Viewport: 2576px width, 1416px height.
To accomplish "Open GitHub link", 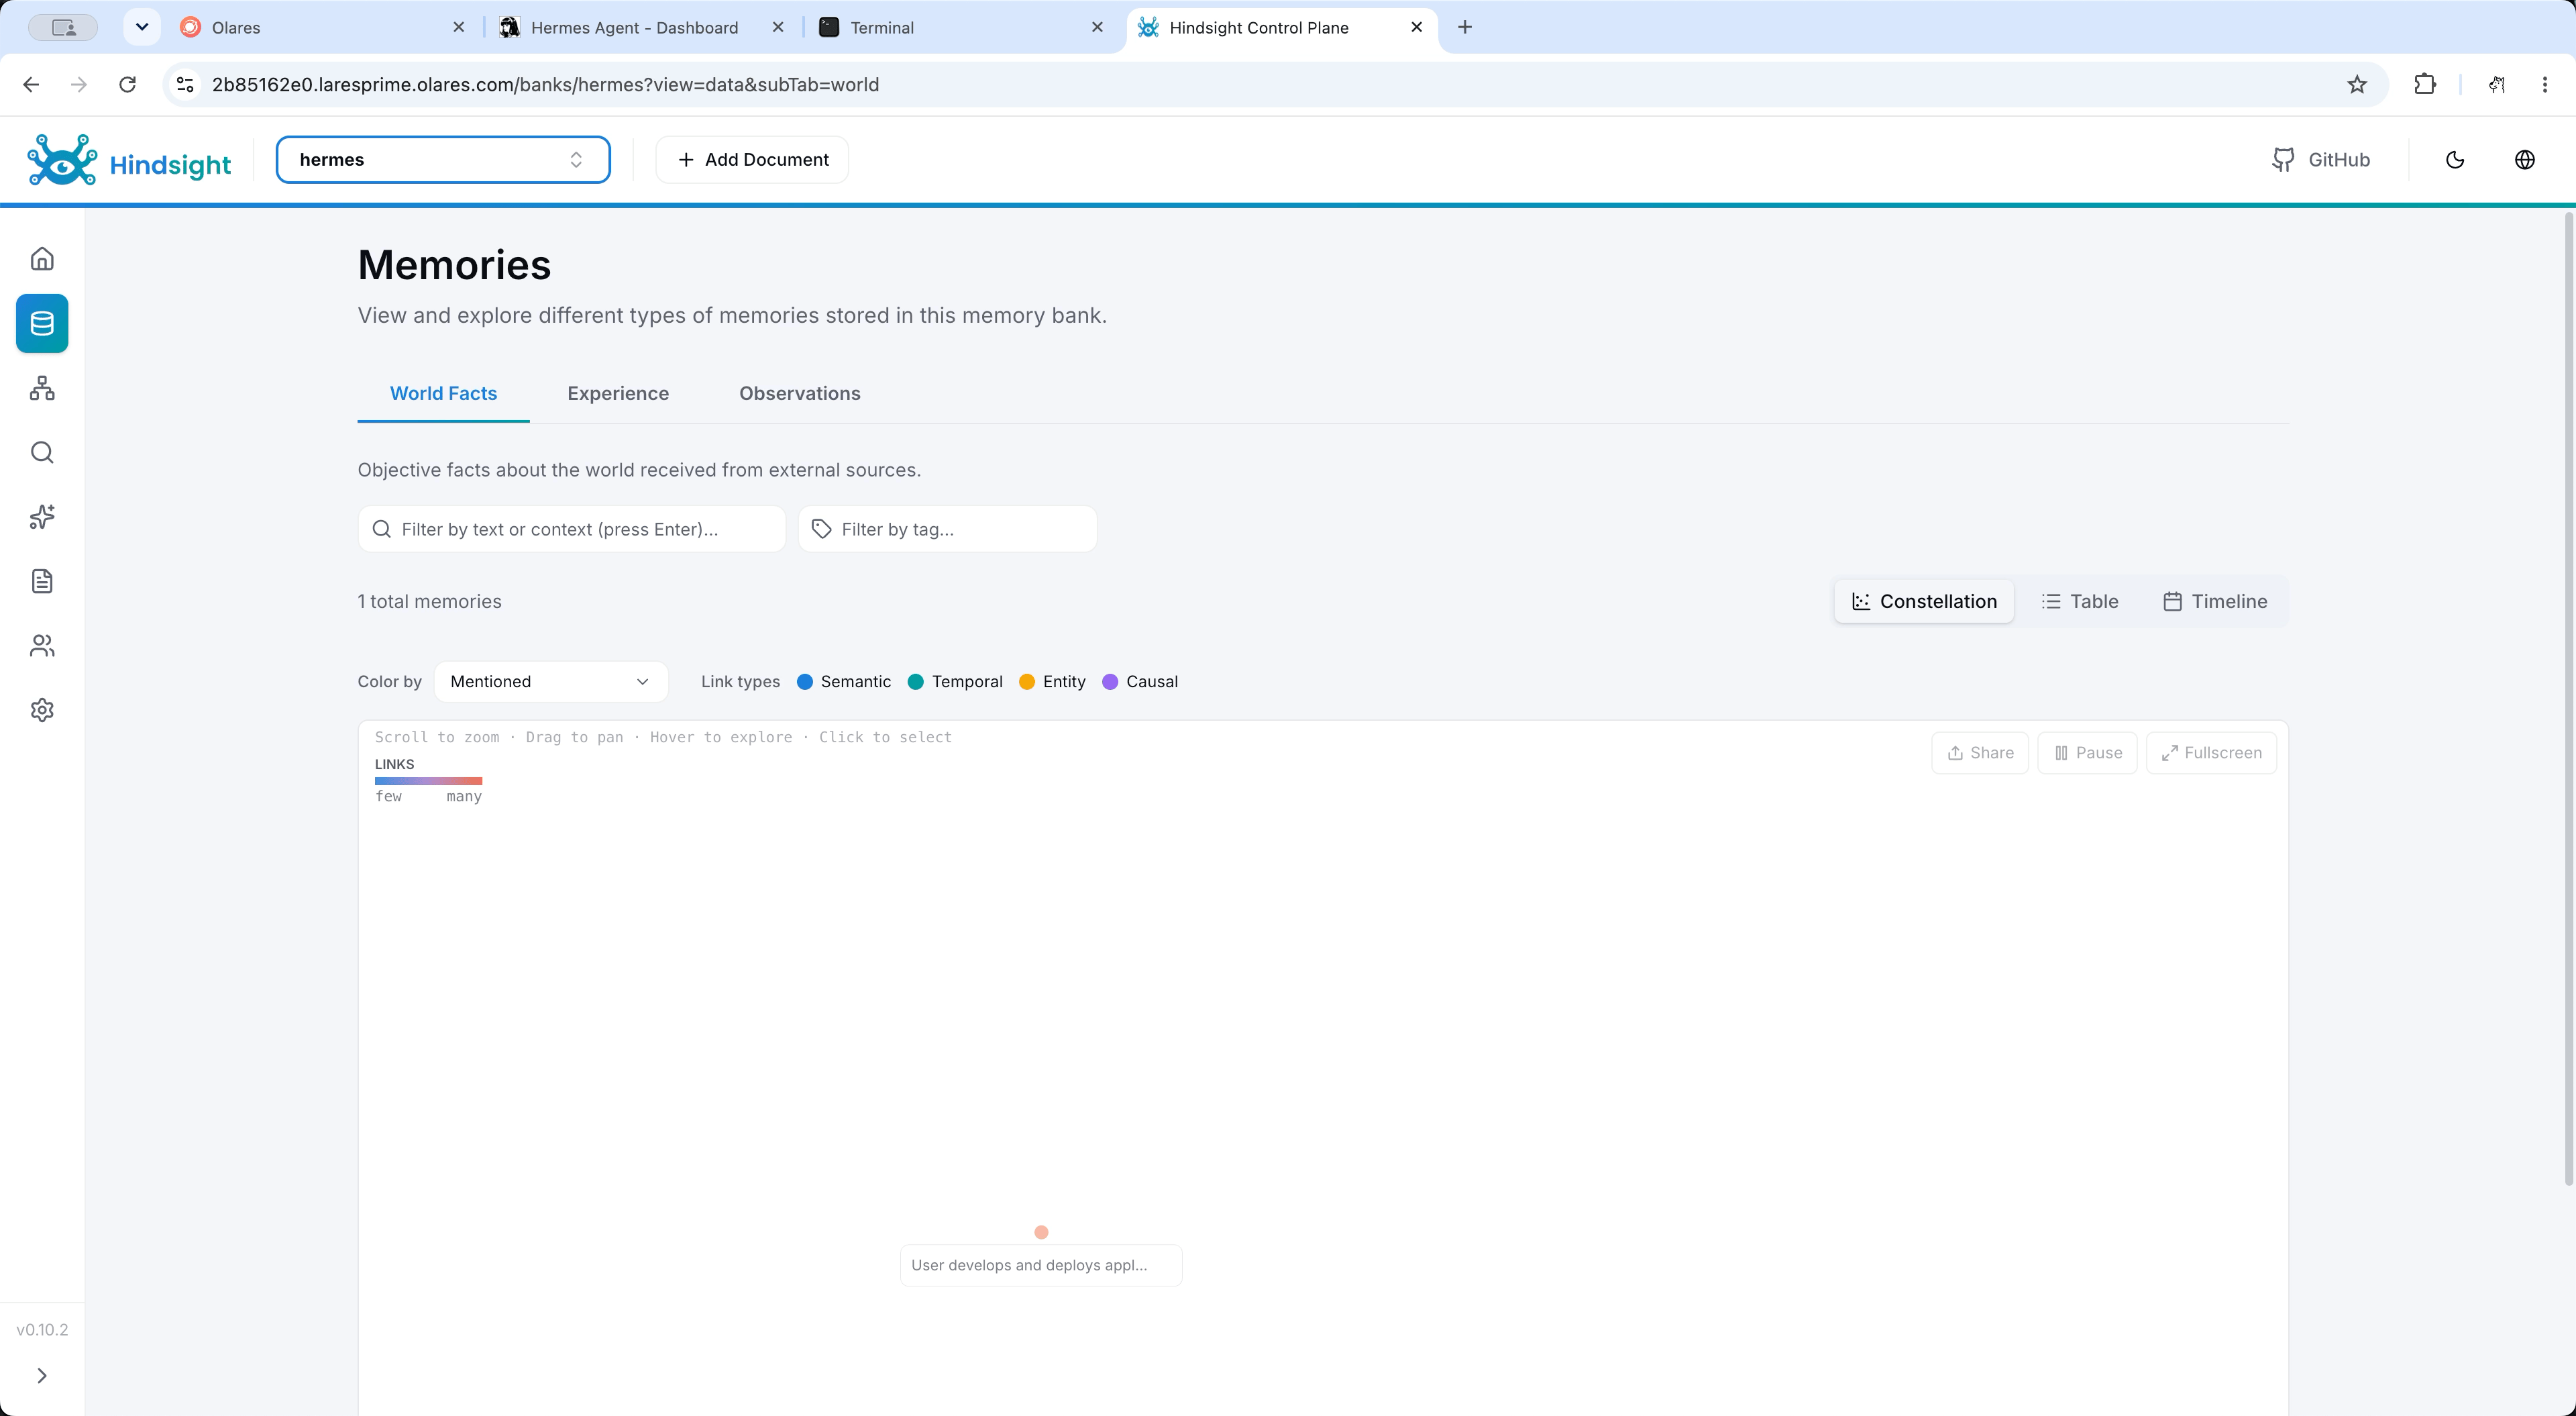I will pos(2321,160).
